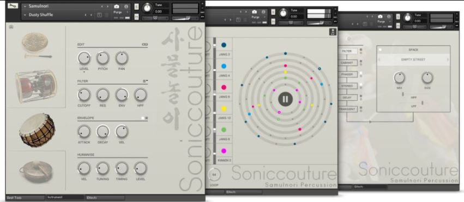Click the MIDI note icon above sequencer
464x202 pixels.
tap(333, 32)
